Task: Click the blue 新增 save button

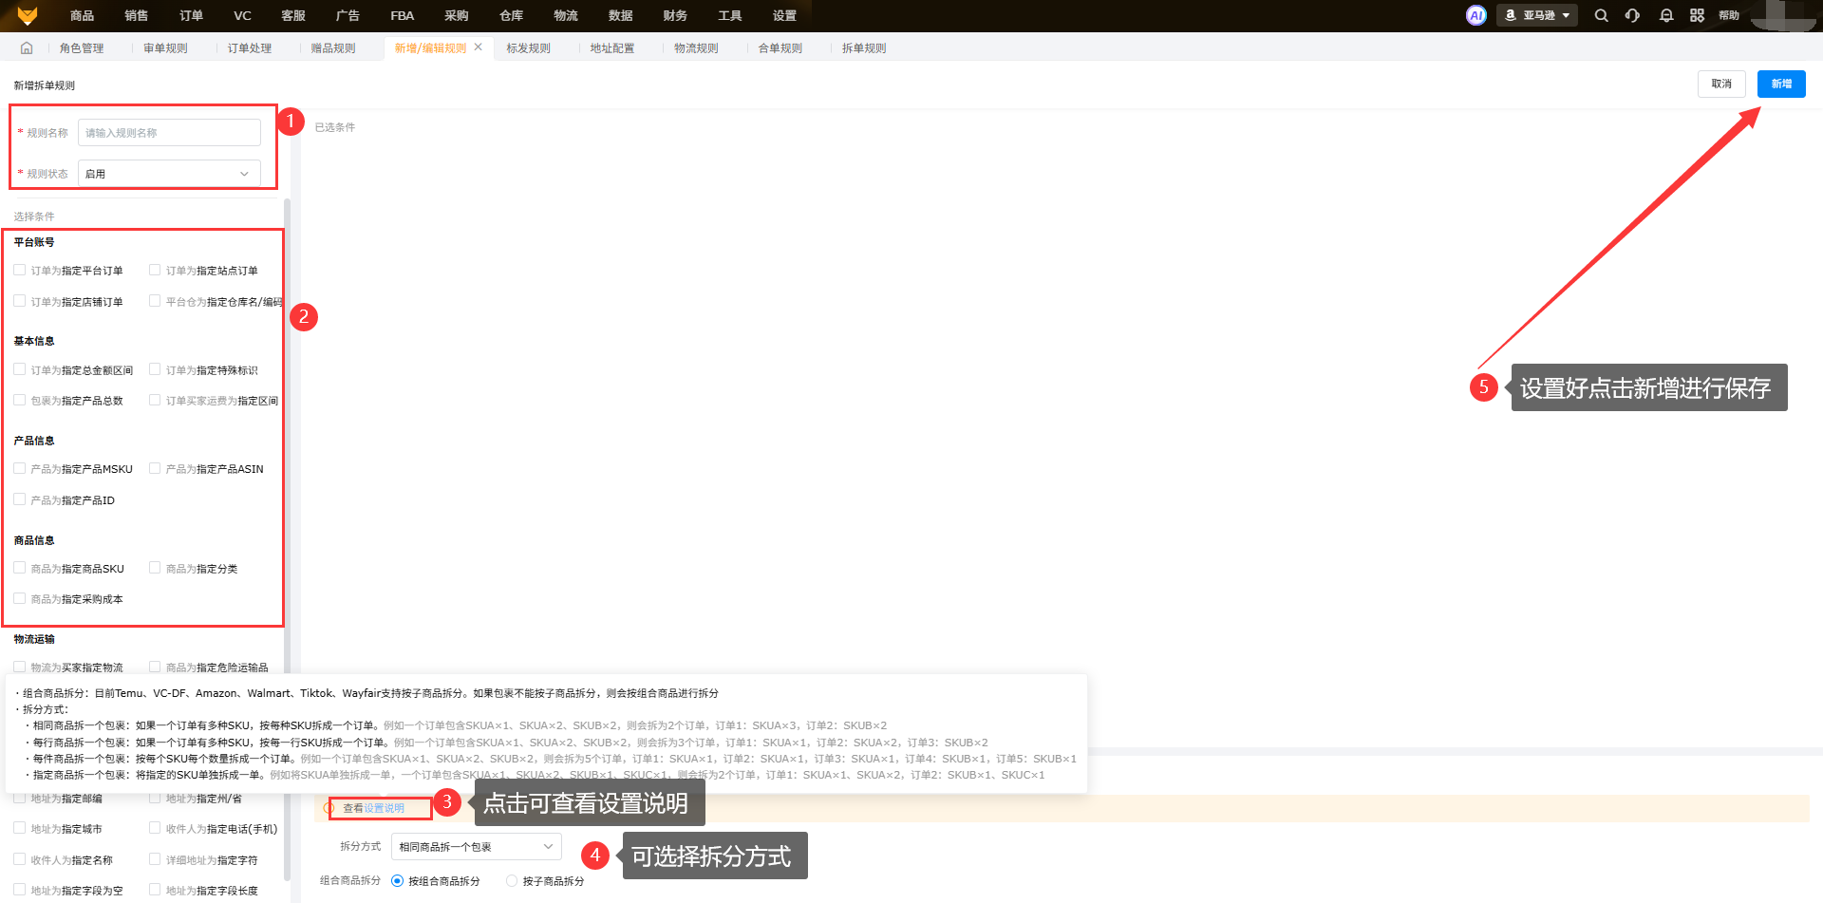Action: tap(1781, 84)
